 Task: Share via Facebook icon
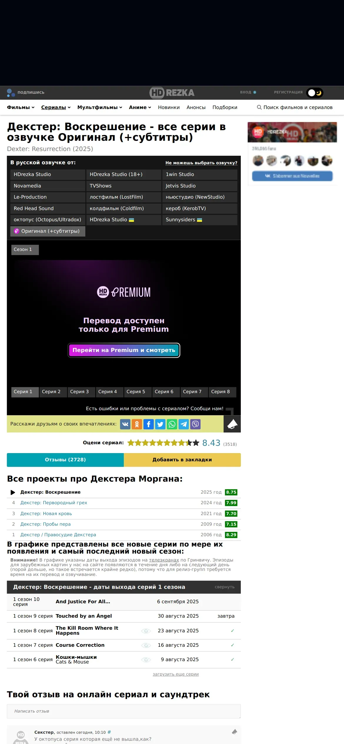[148, 424]
